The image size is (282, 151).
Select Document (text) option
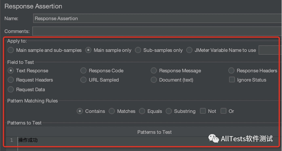click(154, 80)
